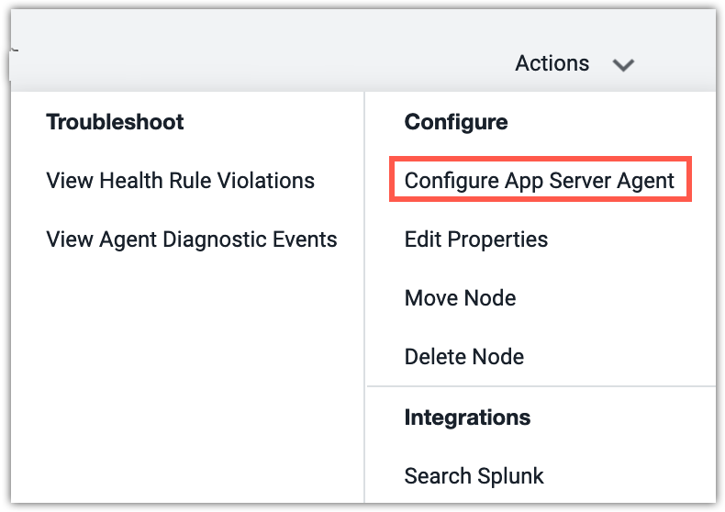This screenshot has height=512, width=725.
Task: Select View Health Rule Violations
Action: point(180,180)
